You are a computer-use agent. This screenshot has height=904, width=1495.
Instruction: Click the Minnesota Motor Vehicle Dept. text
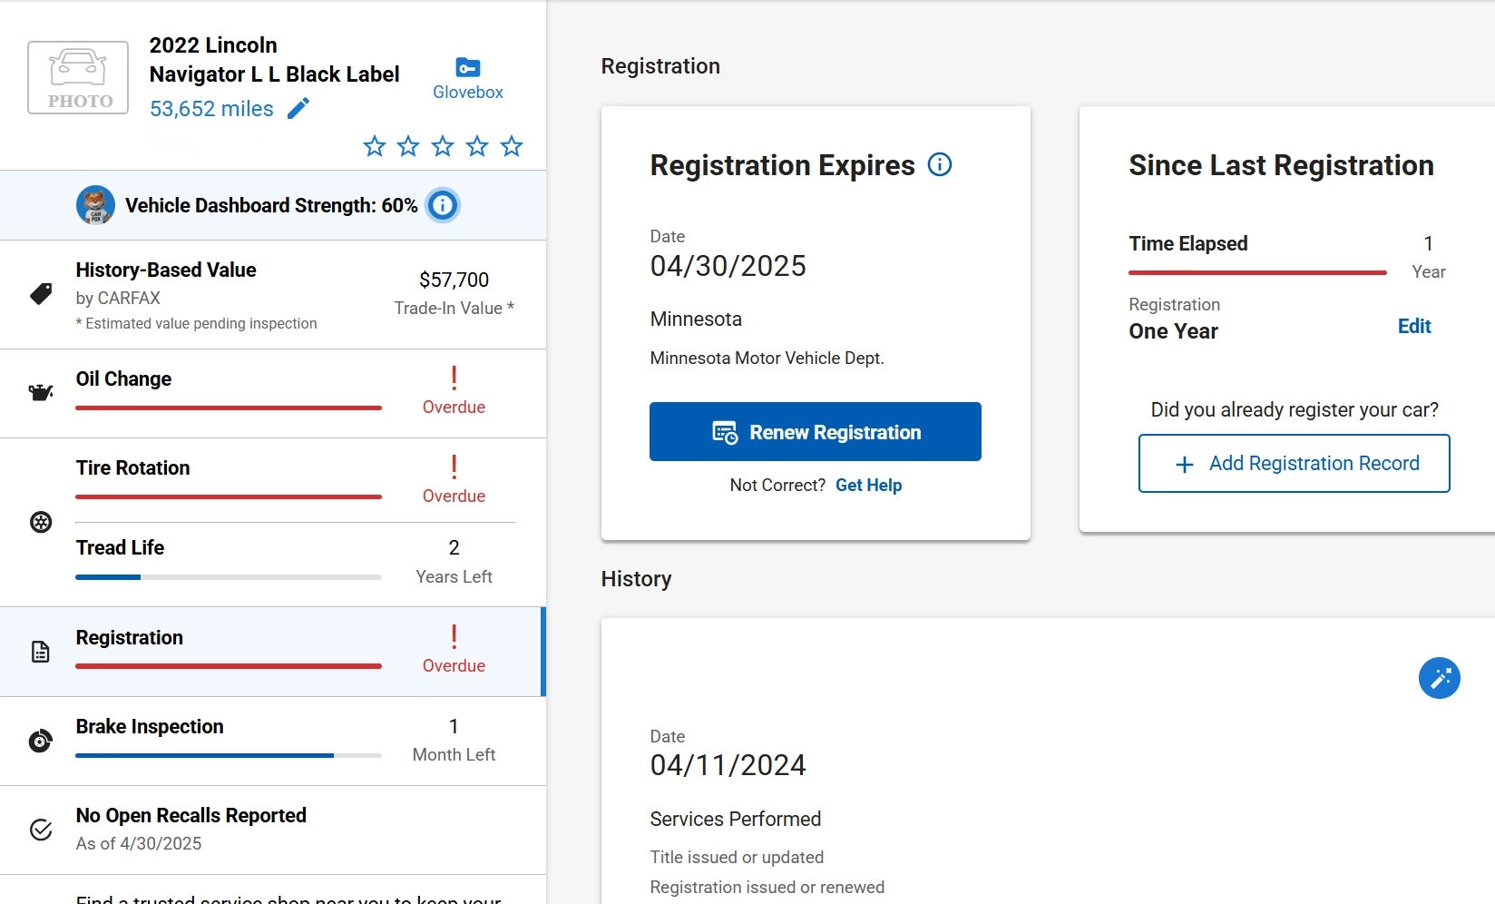[767, 359]
